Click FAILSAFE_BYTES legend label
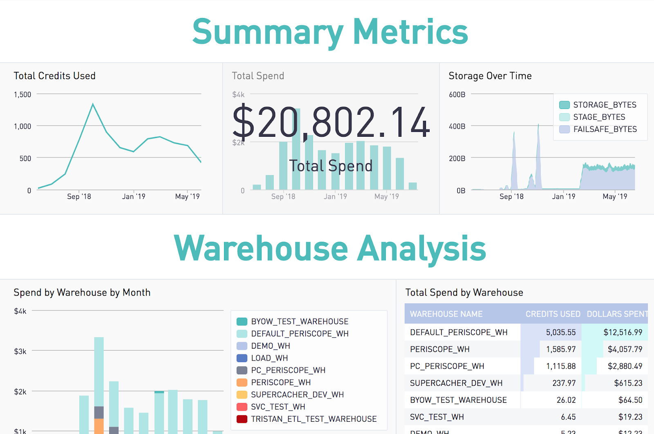Viewport: 654px width, 434px height. tap(605, 129)
